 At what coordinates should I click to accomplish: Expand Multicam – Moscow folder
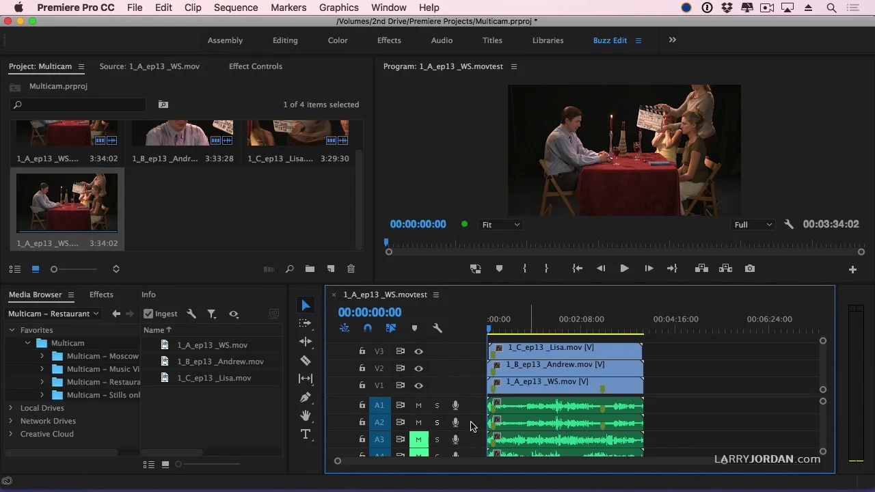point(42,356)
